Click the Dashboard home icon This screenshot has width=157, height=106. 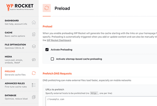34,22
